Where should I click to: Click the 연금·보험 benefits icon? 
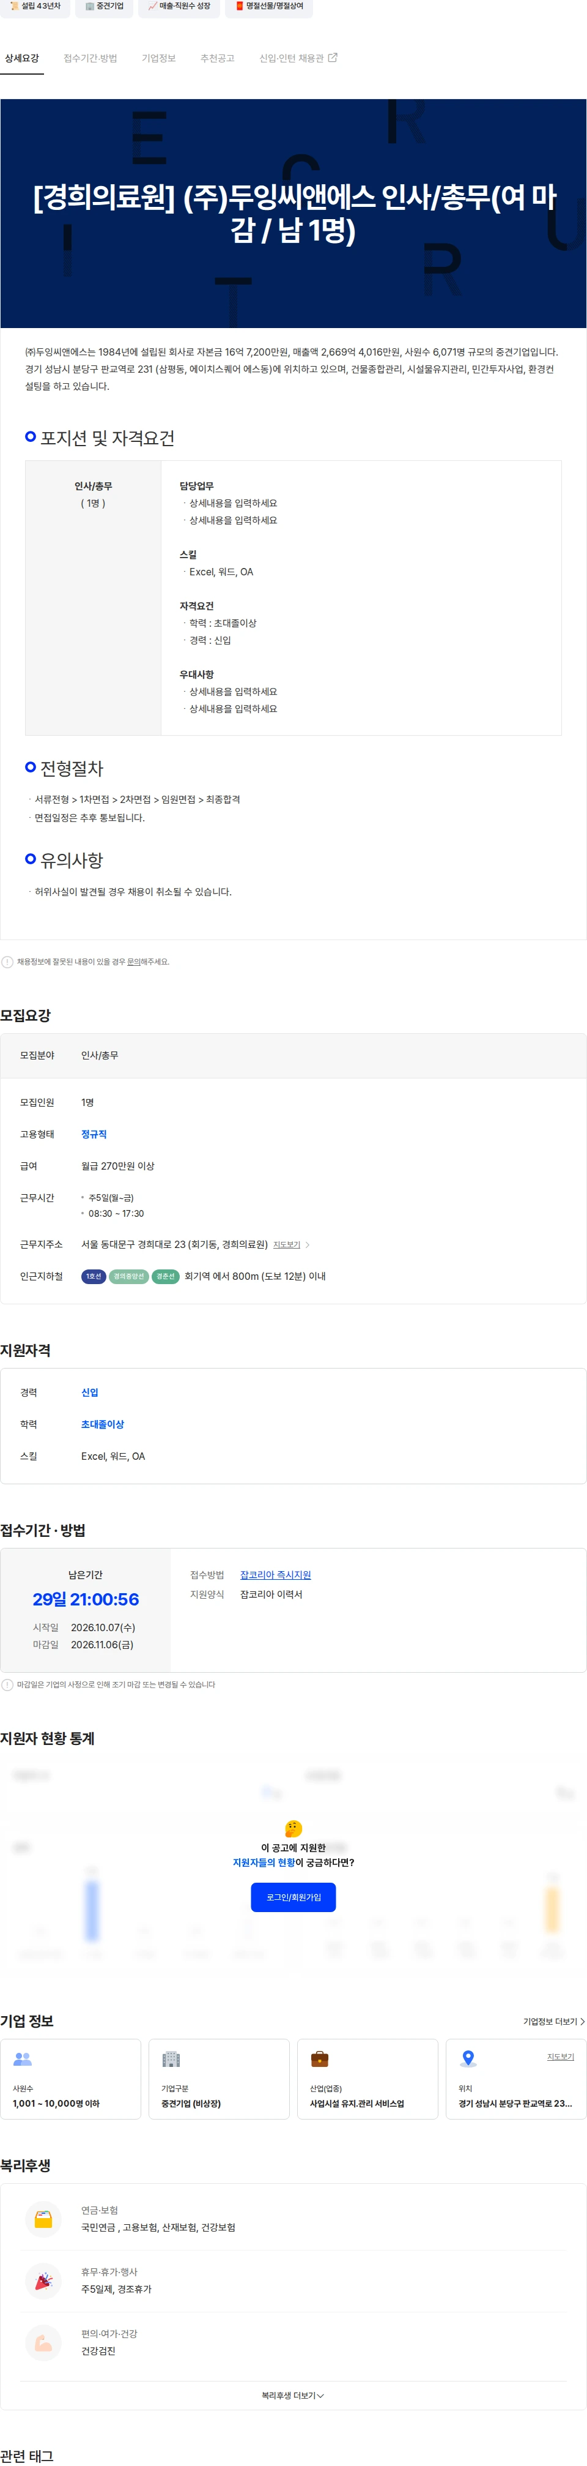coord(43,2218)
